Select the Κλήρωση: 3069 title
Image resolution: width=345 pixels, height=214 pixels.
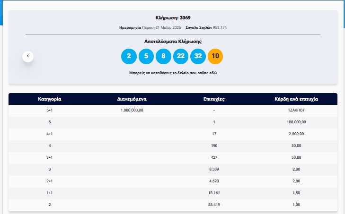173,18
